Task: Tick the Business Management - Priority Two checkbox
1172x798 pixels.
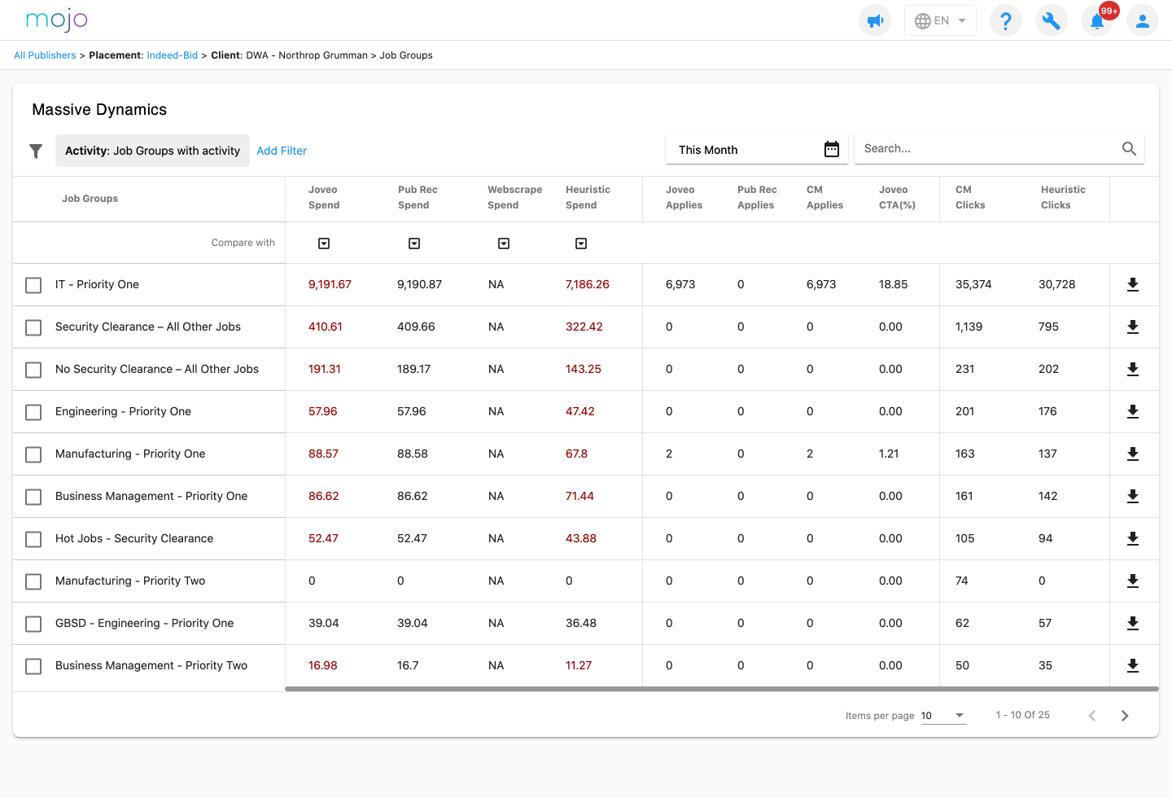Action: click(x=33, y=666)
